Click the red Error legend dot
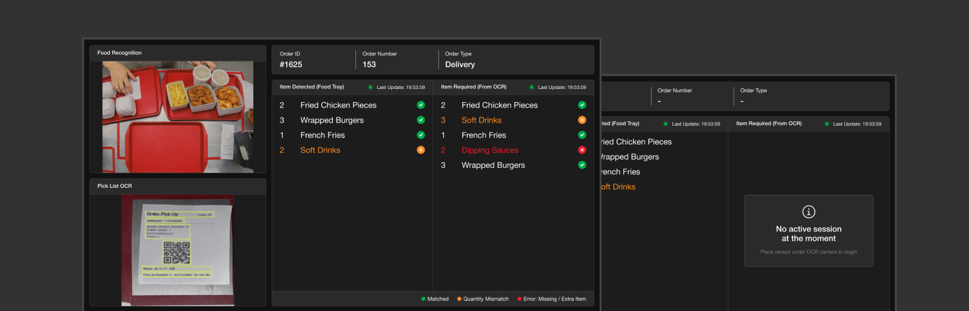This screenshot has width=969, height=311. click(x=519, y=299)
